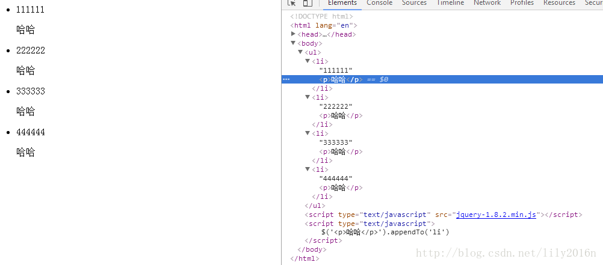
Task: Collapse the li containing 111111
Action: tap(308, 61)
